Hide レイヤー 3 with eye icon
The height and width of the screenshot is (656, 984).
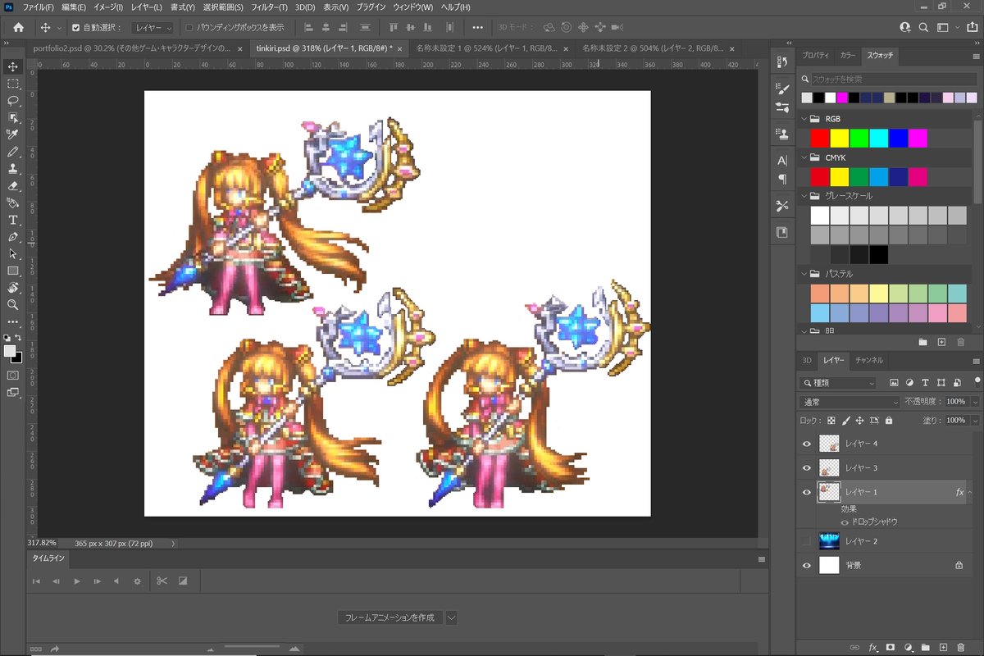807,467
